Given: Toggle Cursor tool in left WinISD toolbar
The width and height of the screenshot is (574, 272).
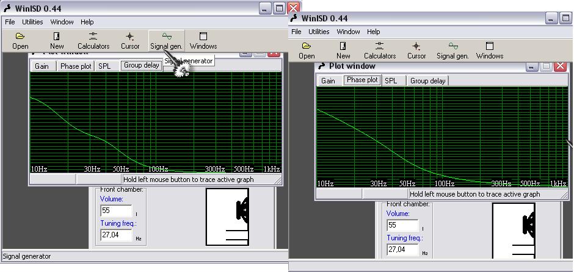Looking at the screenshot, I should pos(130,41).
